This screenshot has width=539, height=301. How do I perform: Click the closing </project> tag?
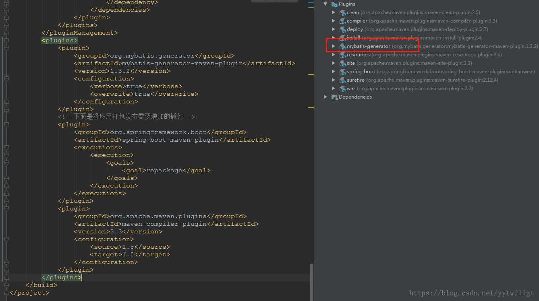pos(29,293)
